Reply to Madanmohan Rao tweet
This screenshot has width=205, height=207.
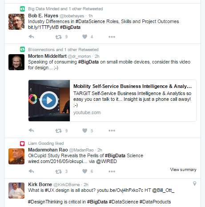[x=31, y=171]
